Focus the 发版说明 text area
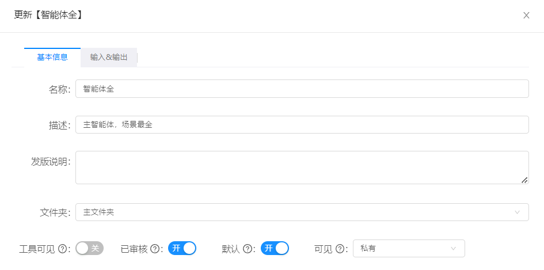 click(x=302, y=168)
